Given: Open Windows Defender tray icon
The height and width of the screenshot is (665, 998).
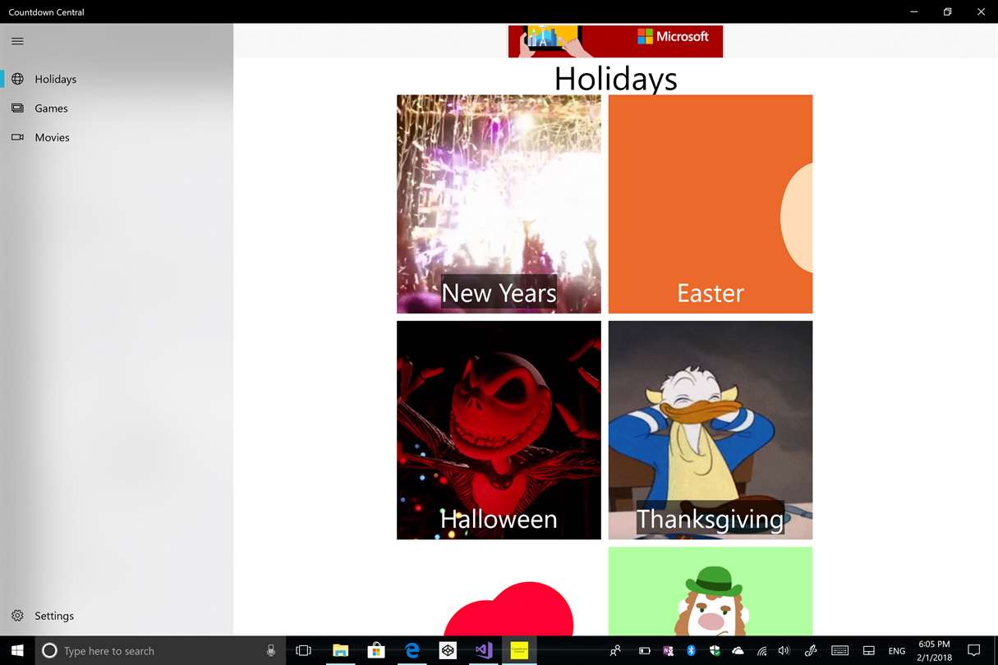Looking at the screenshot, I should click(x=715, y=650).
